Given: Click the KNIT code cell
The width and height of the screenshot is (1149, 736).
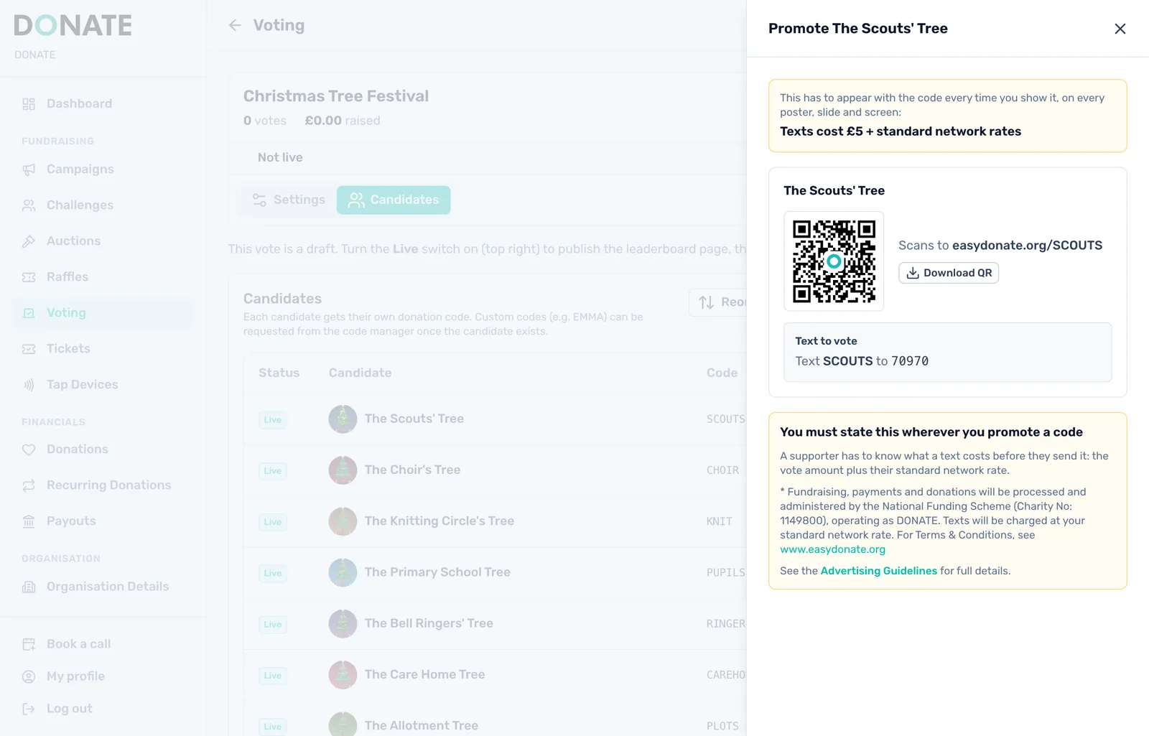Looking at the screenshot, I should 719,521.
